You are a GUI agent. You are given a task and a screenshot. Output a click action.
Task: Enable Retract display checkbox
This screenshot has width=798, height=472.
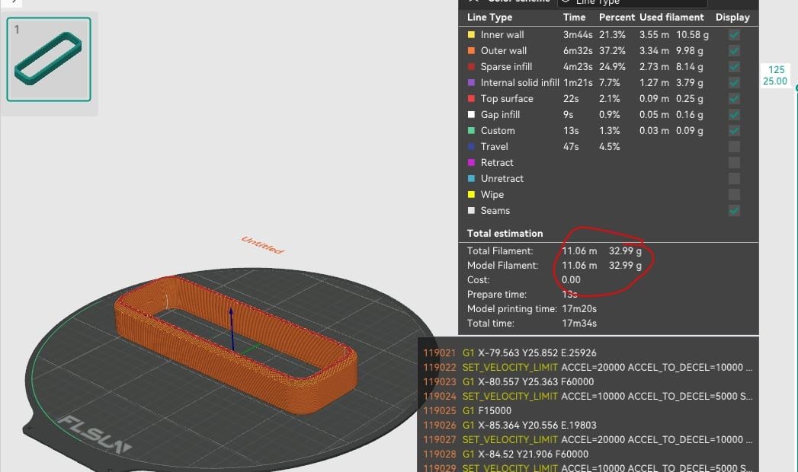734,163
